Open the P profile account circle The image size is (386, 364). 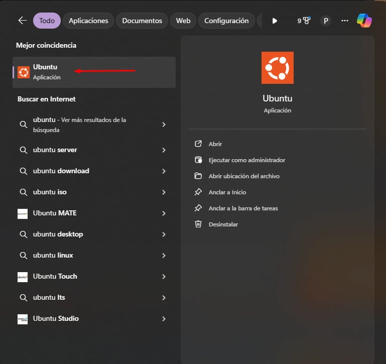tap(326, 21)
